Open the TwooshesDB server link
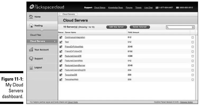The width and height of the screenshot is (200, 109). [x=71, y=75]
